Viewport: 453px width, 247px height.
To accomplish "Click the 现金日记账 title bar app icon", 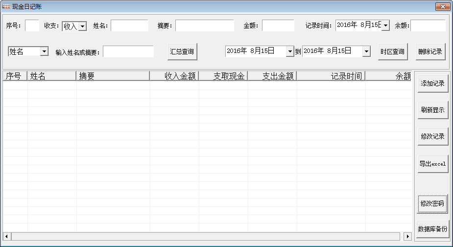I will 6,6.
